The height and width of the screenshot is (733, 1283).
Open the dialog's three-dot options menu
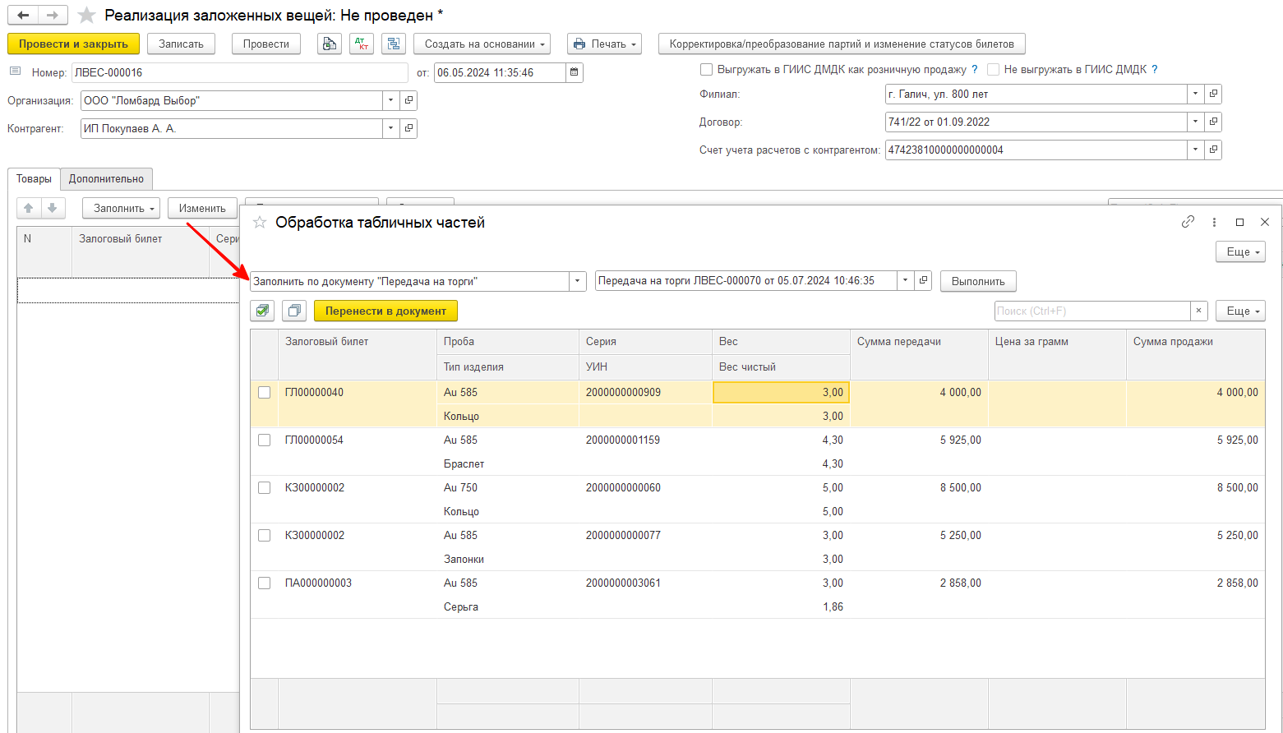1214,222
